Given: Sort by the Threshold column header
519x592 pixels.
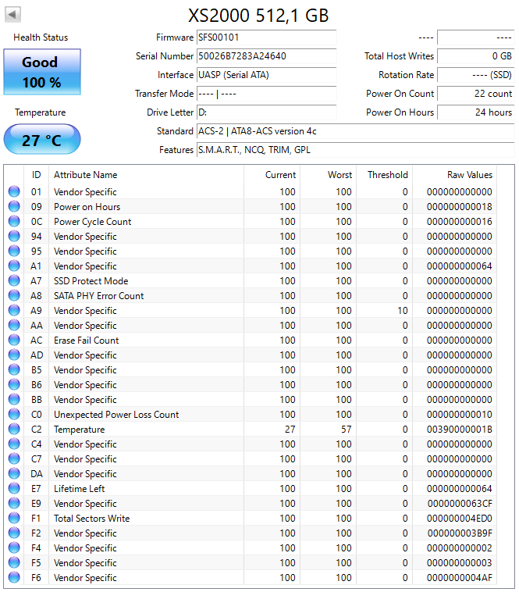Looking at the screenshot, I should point(384,175).
